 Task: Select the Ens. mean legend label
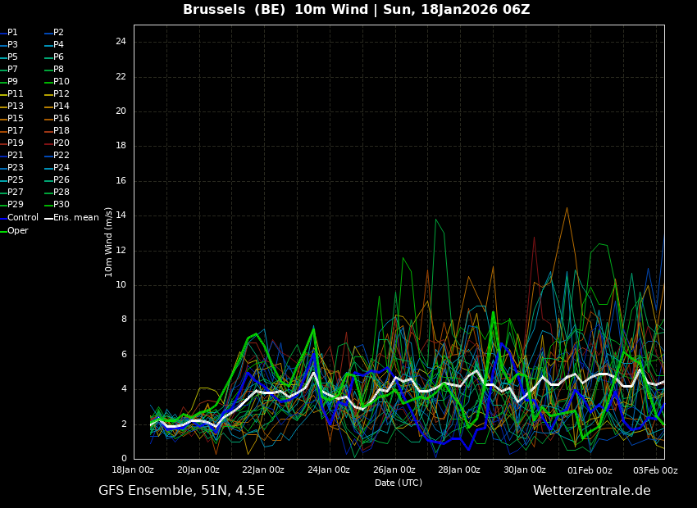tap(75, 218)
